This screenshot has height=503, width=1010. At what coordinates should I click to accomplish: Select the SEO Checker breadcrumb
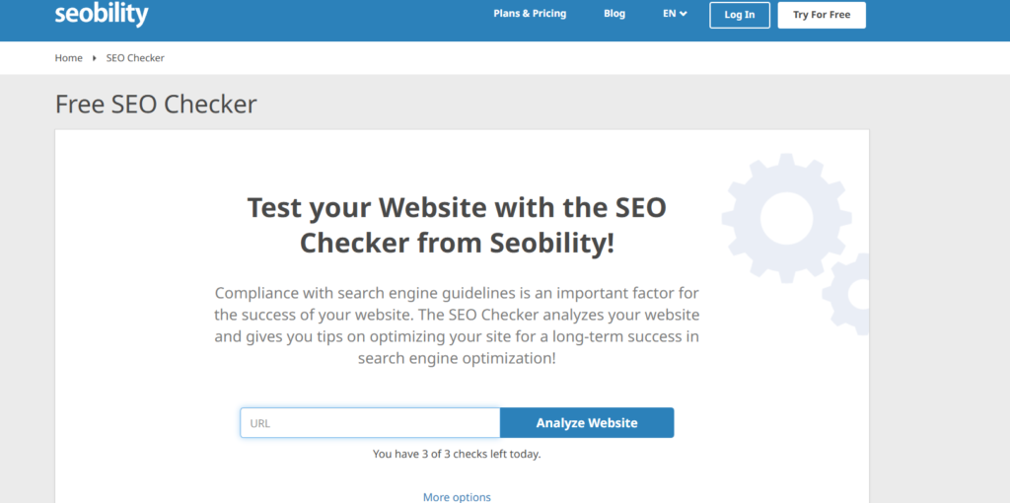(x=135, y=58)
